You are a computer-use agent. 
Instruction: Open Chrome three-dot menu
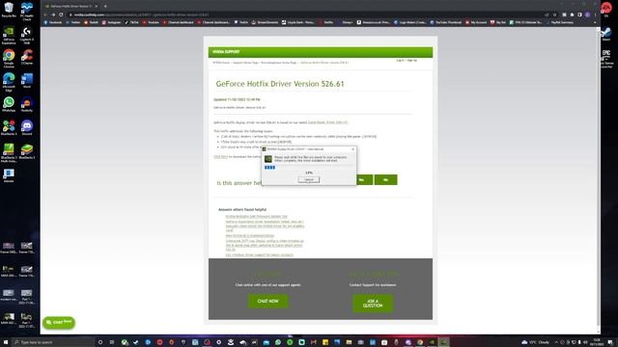coord(595,14)
